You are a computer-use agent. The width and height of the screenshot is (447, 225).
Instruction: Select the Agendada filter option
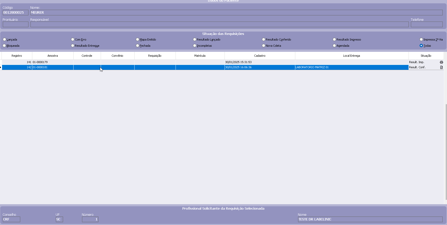[334, 46]
